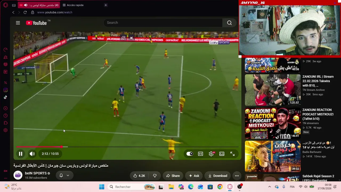
Task: Toggle the notification bell for beIN SPORTS
Action: point(61,175)
